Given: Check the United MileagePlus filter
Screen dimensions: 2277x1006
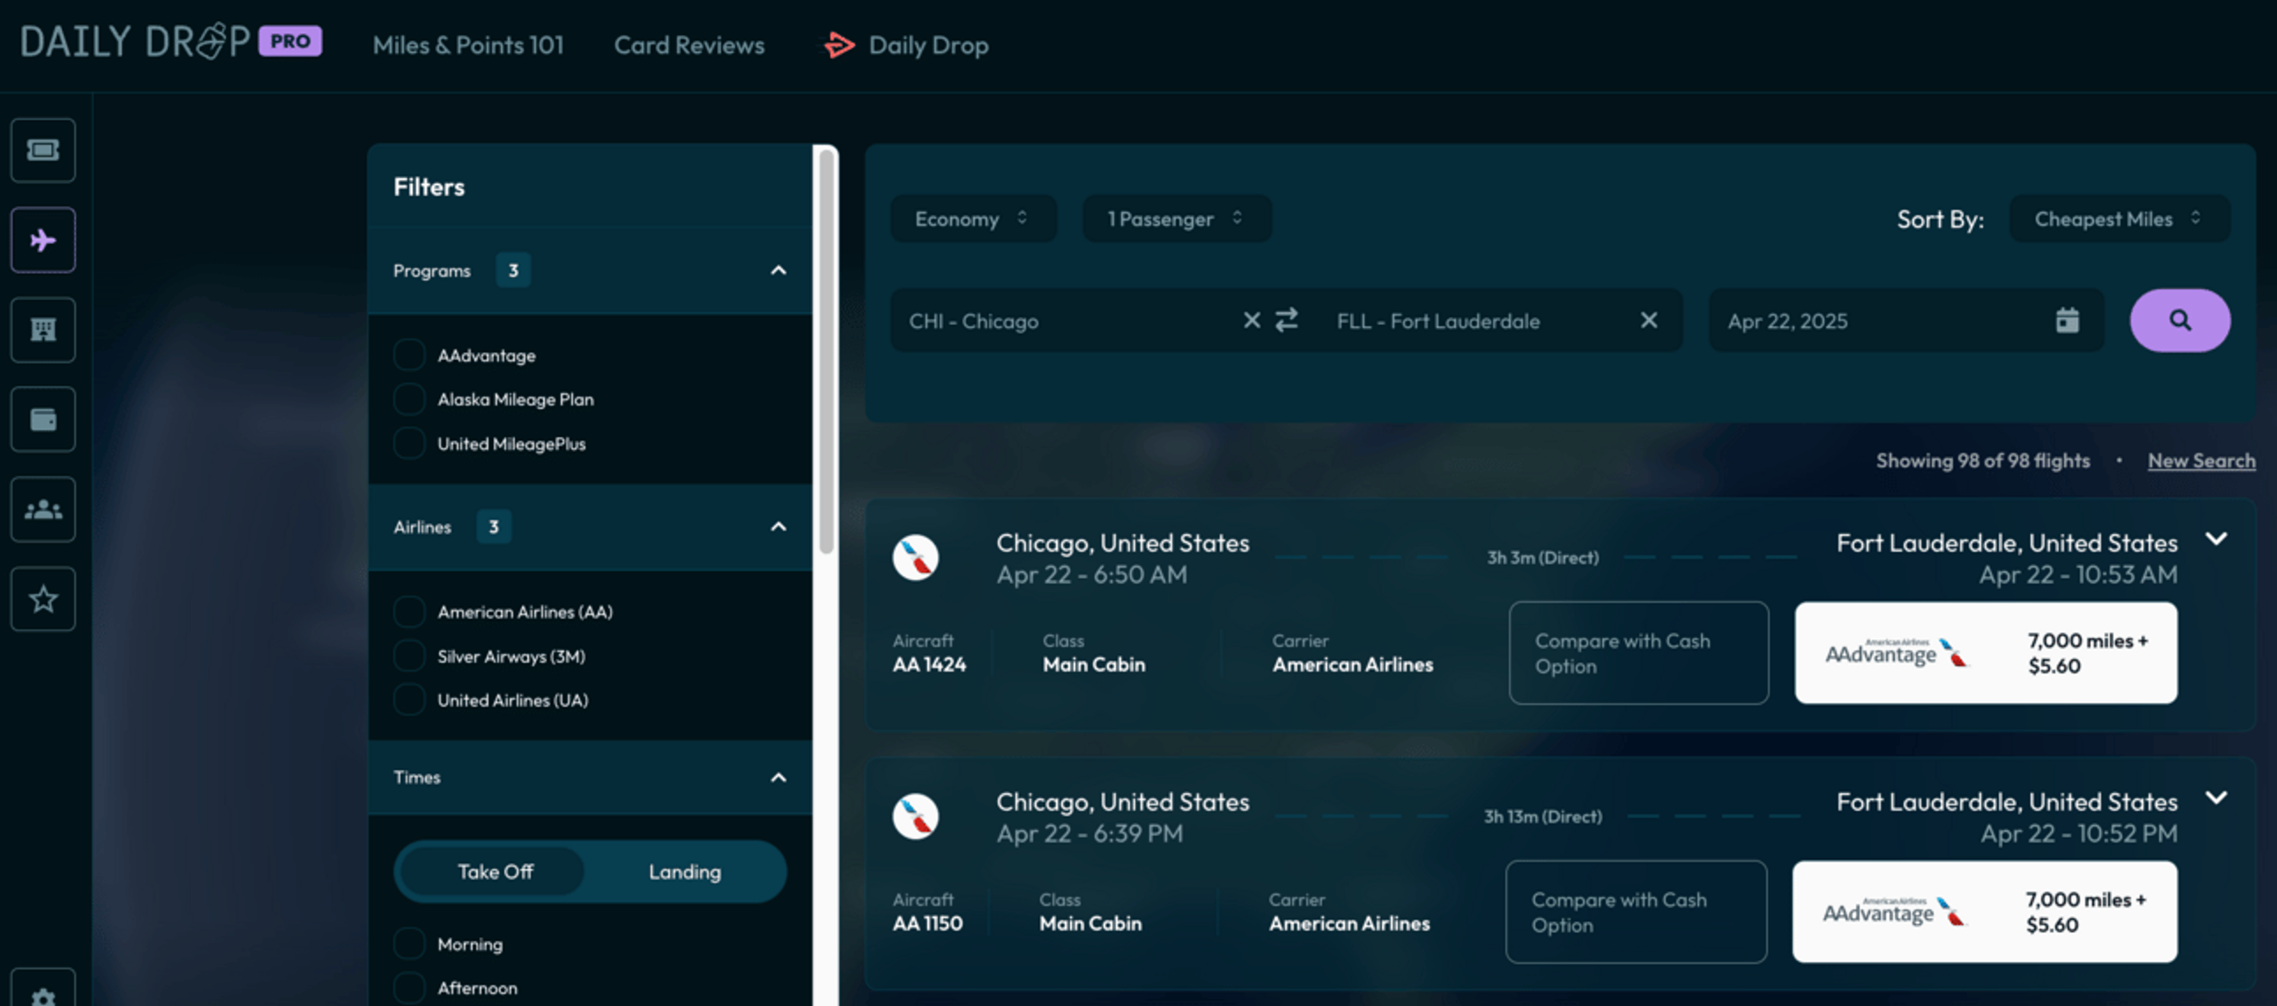Looking at the screenshot, I should 409,443.
